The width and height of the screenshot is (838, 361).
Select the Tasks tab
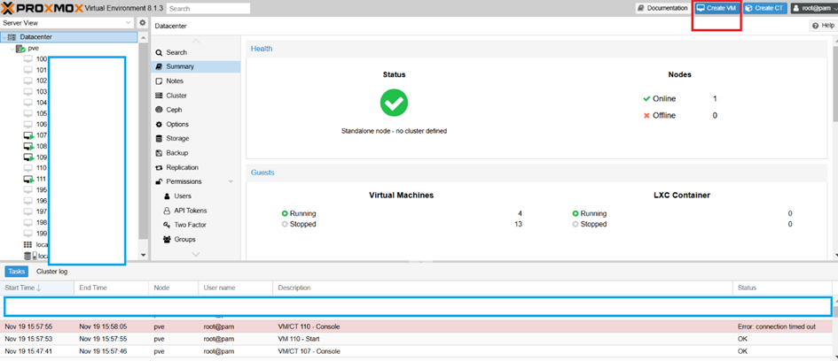point(17,272)
